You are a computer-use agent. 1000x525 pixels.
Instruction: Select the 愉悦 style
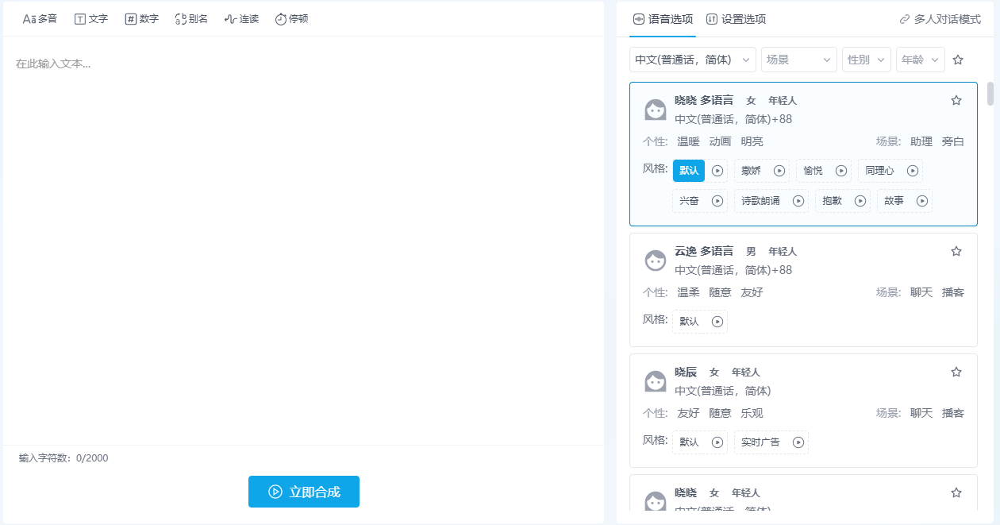pyautogui.click(x=813, y=171)
